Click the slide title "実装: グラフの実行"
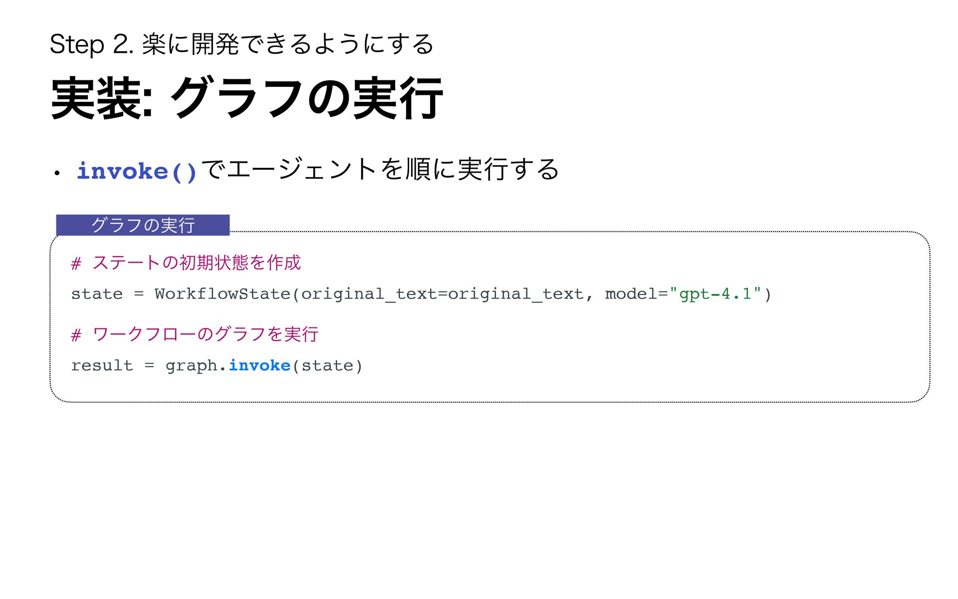Image resolution: width=958 pixels, height=599 pixels. click(x=246, y=98)
